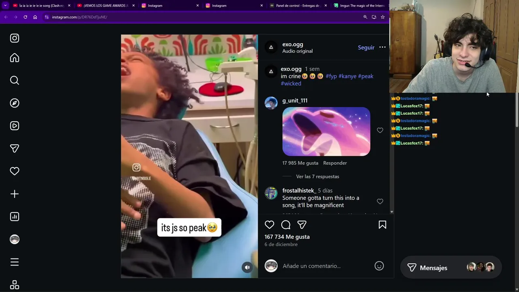The width and height of the screenshot is (519, 292).
Task: Switch to Panel de control tab
Action: tap(298, 6)
